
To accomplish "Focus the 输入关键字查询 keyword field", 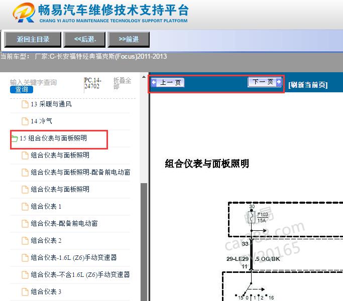I will [x=33, y=82].
